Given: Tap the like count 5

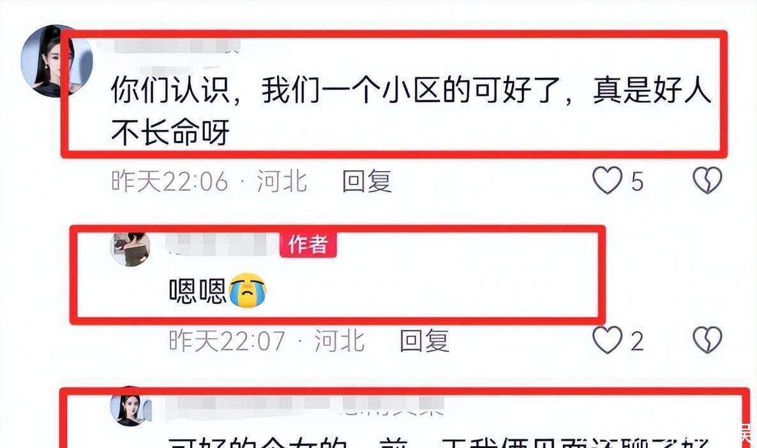Looking at the screenshot, I should [637, 182].
